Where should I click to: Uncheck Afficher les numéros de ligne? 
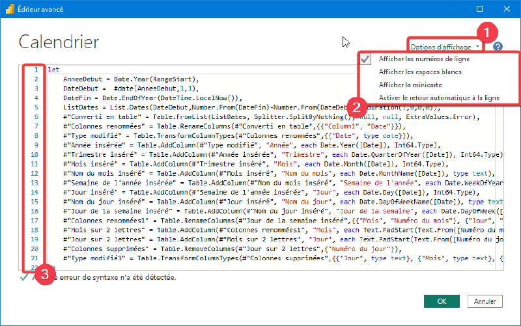(424, 59)
